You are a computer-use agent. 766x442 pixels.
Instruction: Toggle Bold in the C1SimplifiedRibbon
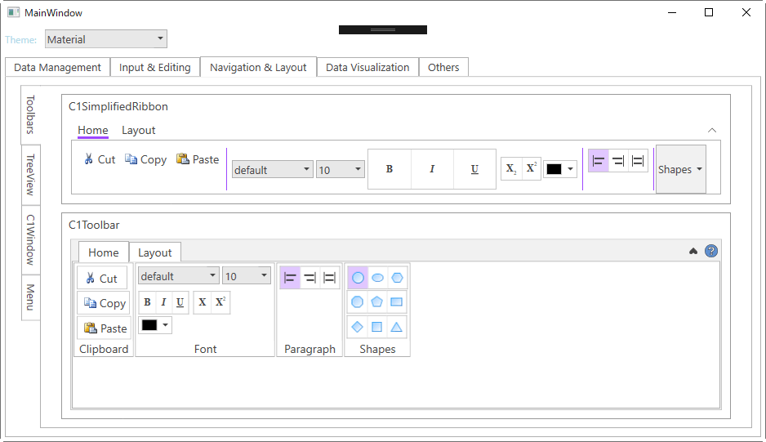point(390,169)
